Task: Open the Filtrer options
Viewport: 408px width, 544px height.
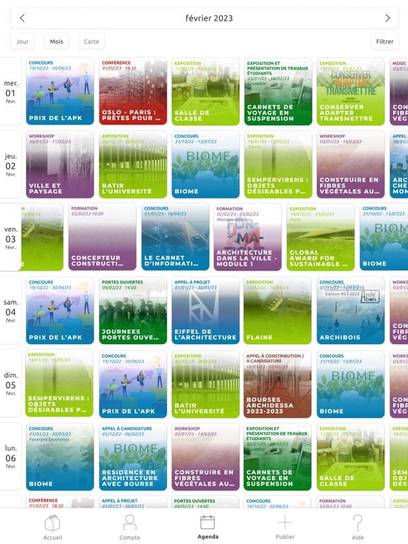Action: tap(385, 41)
